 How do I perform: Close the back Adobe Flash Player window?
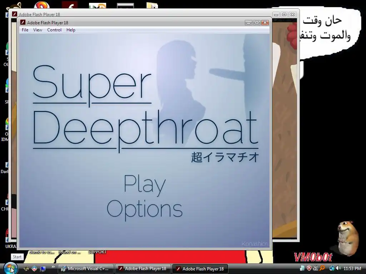(x=292, y=14)
